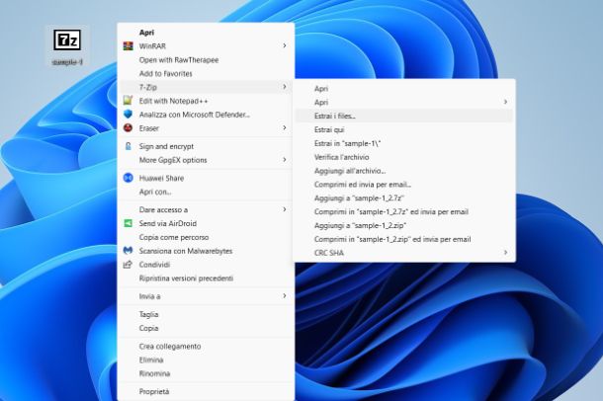Screen dimensions: 603x401
Task: Choose Apri con... entry
Action: (x=206, y=192)
